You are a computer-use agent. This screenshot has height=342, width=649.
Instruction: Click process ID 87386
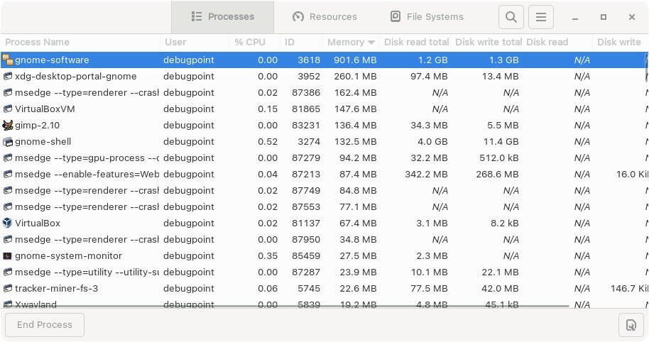306,93
